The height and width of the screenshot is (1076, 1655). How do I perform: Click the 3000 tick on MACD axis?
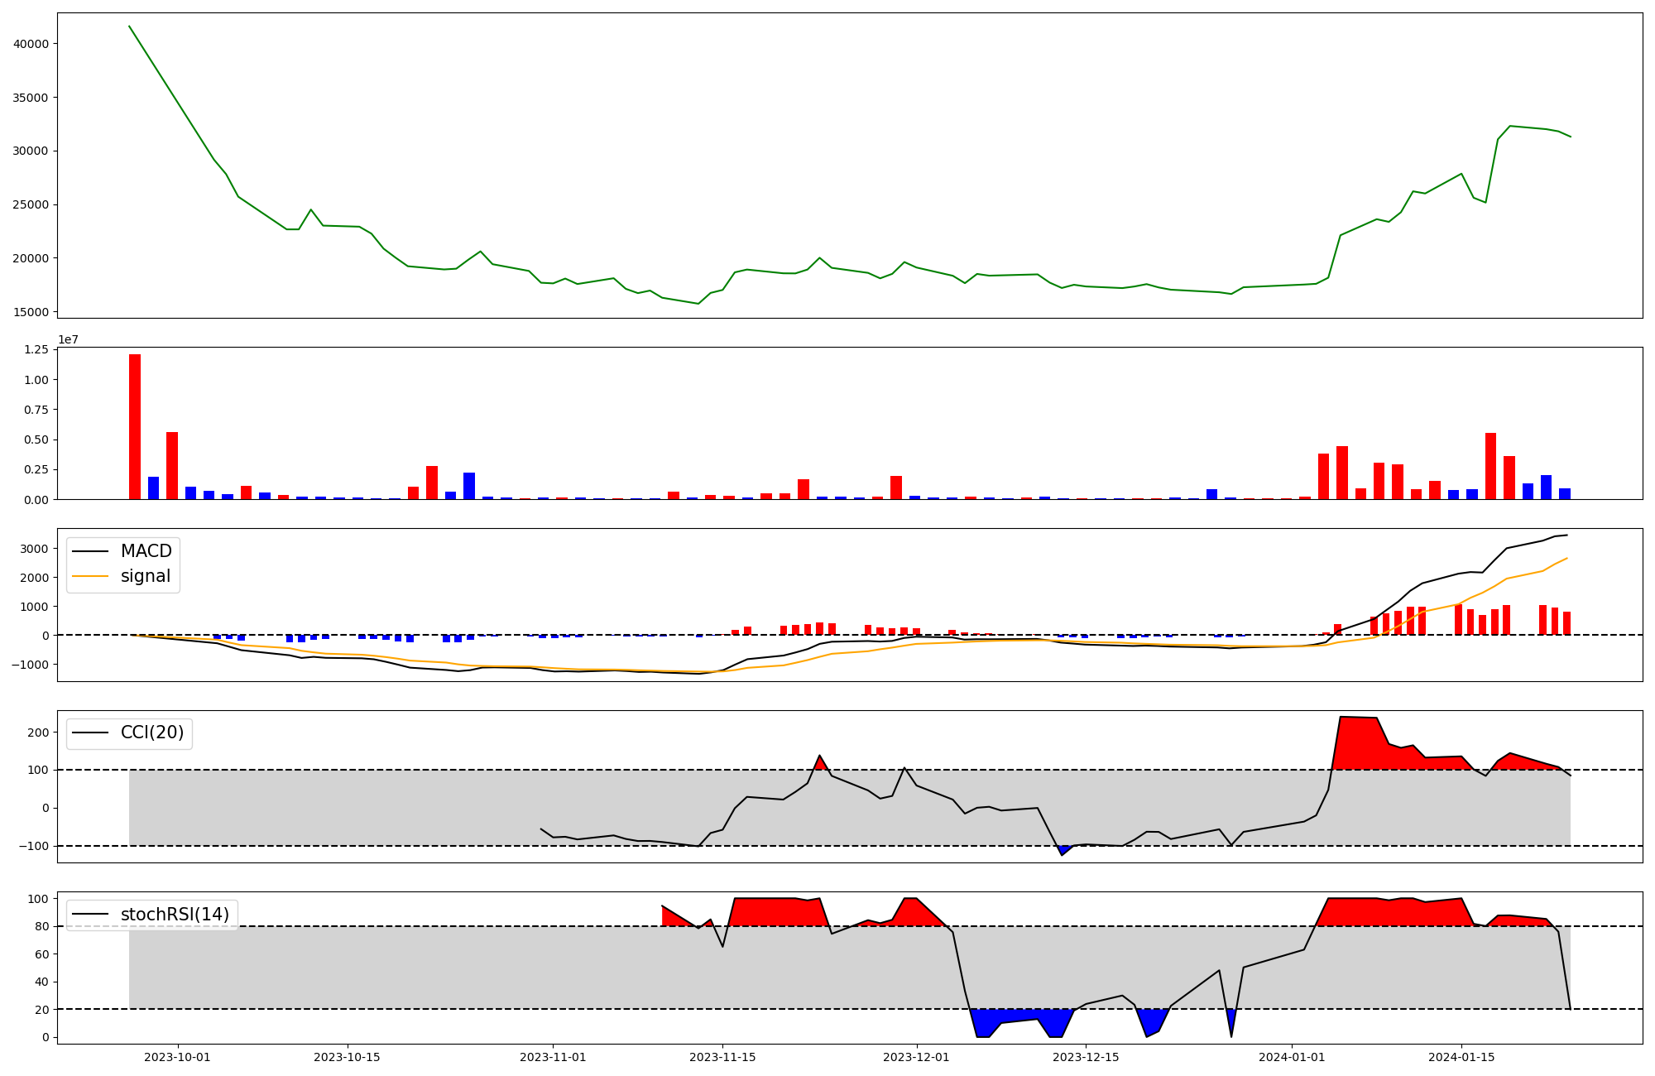pyautogui.click(x=33, y=549)
